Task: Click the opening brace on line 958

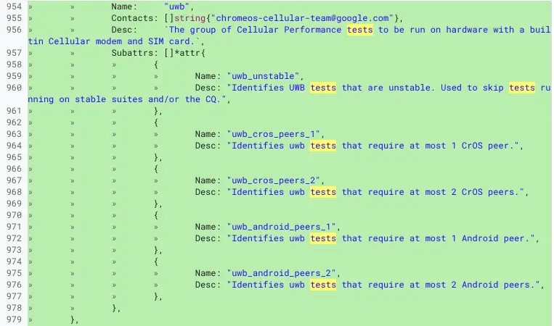Action: click(156, 64)
